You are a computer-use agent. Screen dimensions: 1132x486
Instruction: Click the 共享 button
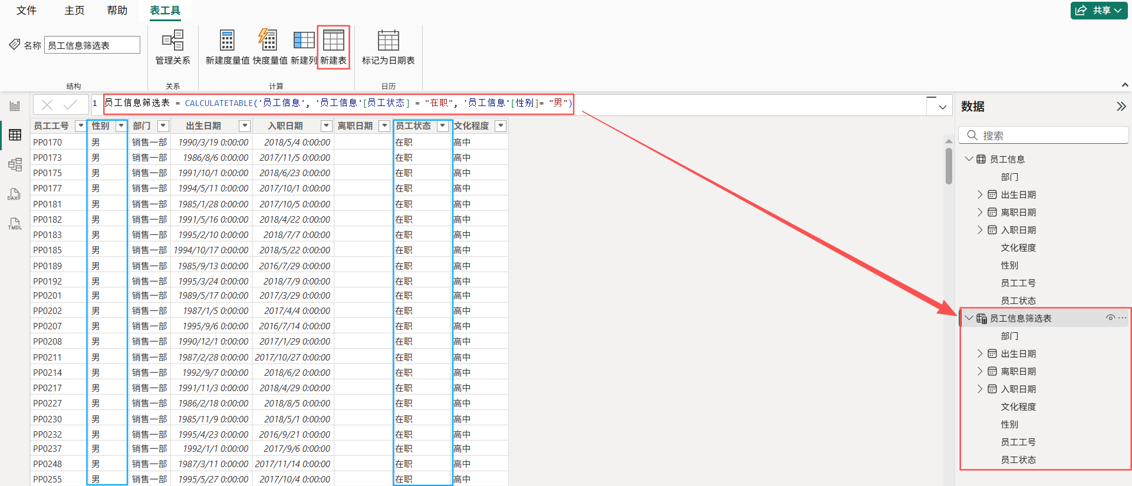(1100, 11)
